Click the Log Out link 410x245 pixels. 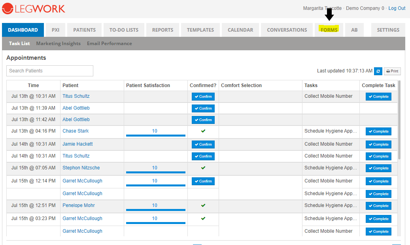pos(397,8)
